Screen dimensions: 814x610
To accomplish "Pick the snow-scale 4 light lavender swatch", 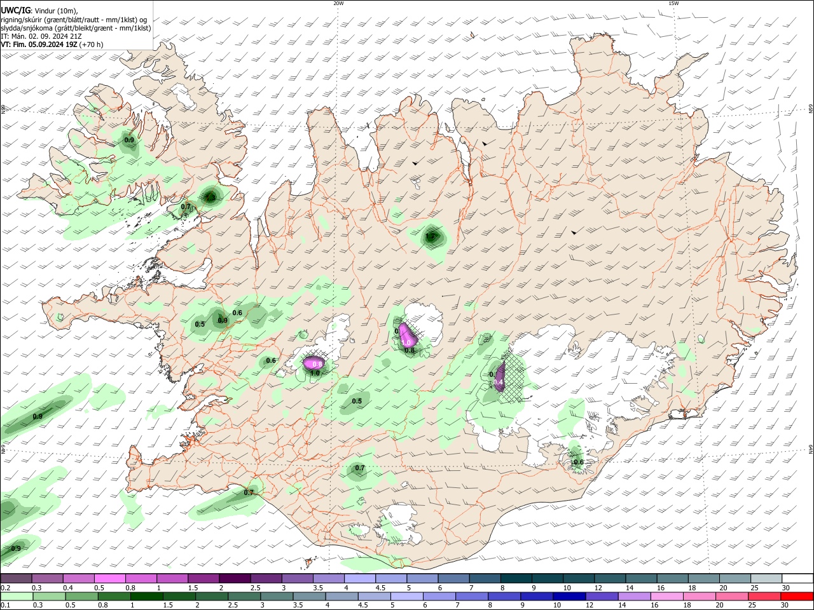I will click(359, 578).
